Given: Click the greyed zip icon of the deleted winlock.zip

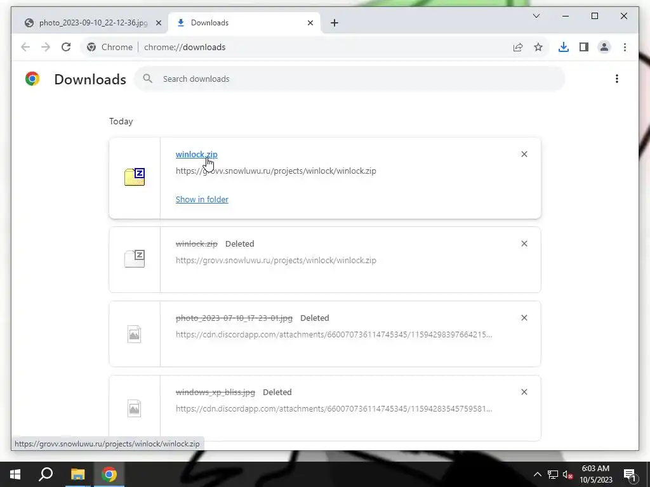Looking at the screenshot, I should pos(135,259).
